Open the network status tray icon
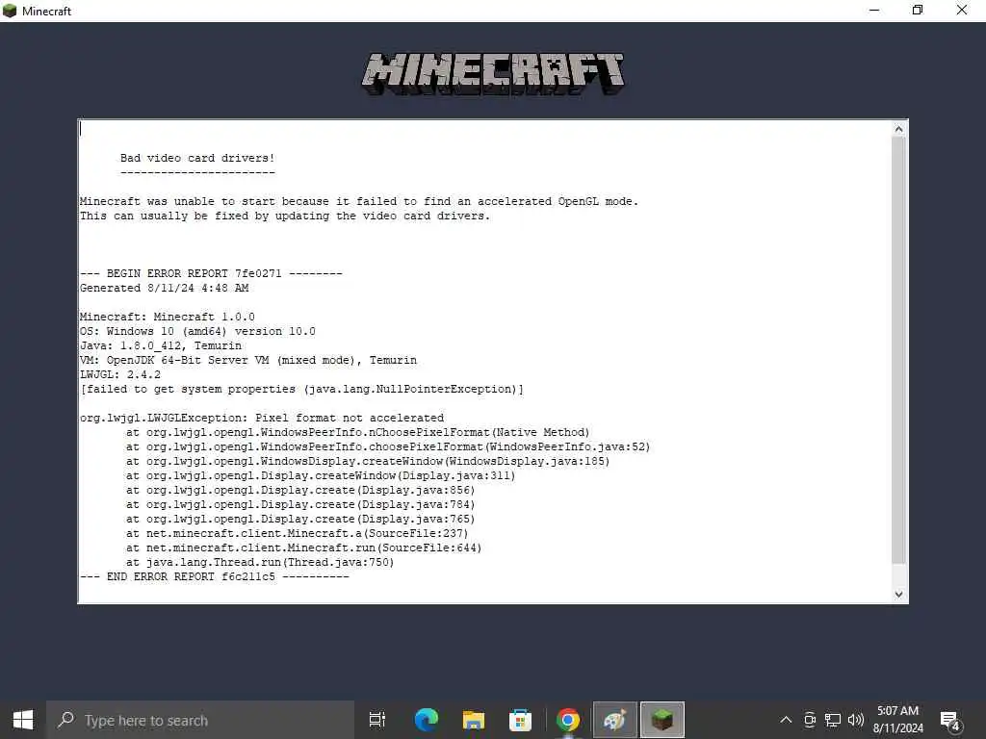This screenshot has width=986, height=739. tap(833, 720)
